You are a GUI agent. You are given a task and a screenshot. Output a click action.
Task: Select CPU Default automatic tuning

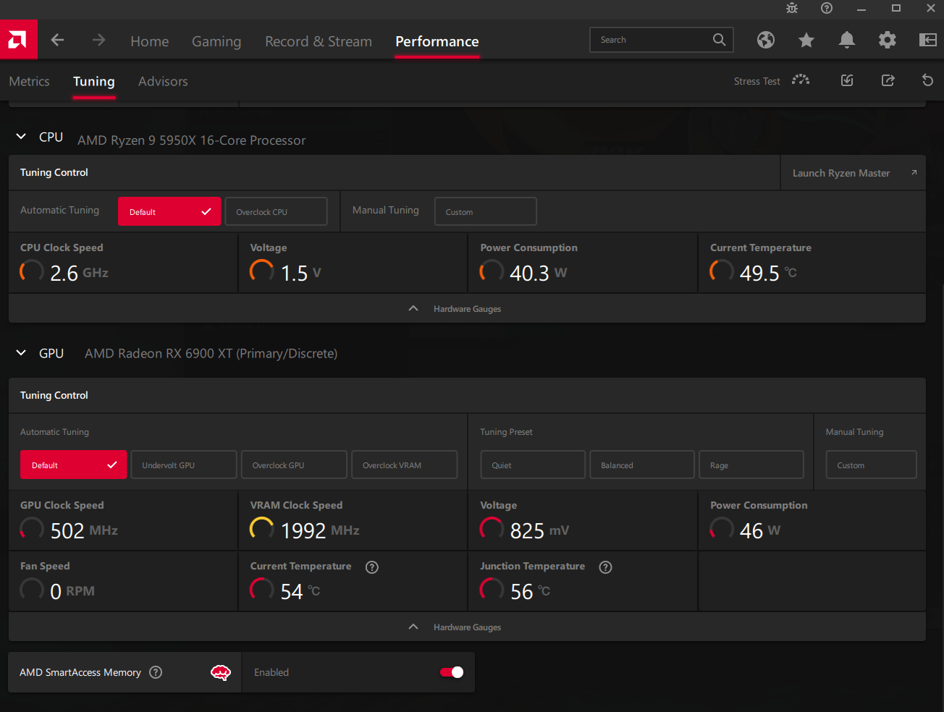169,211
